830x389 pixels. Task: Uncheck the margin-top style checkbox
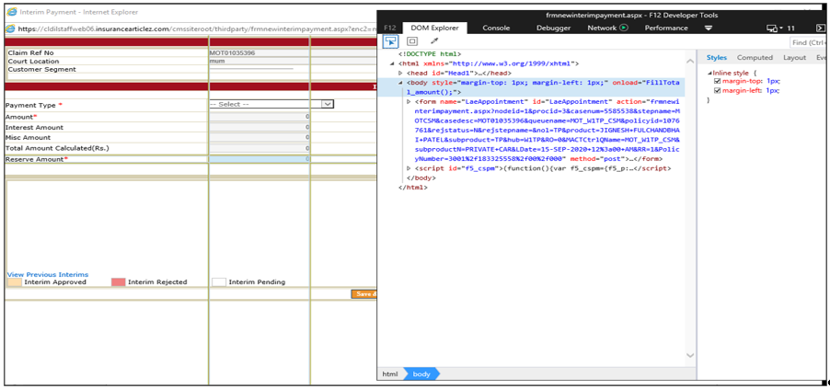click(718, 81)
